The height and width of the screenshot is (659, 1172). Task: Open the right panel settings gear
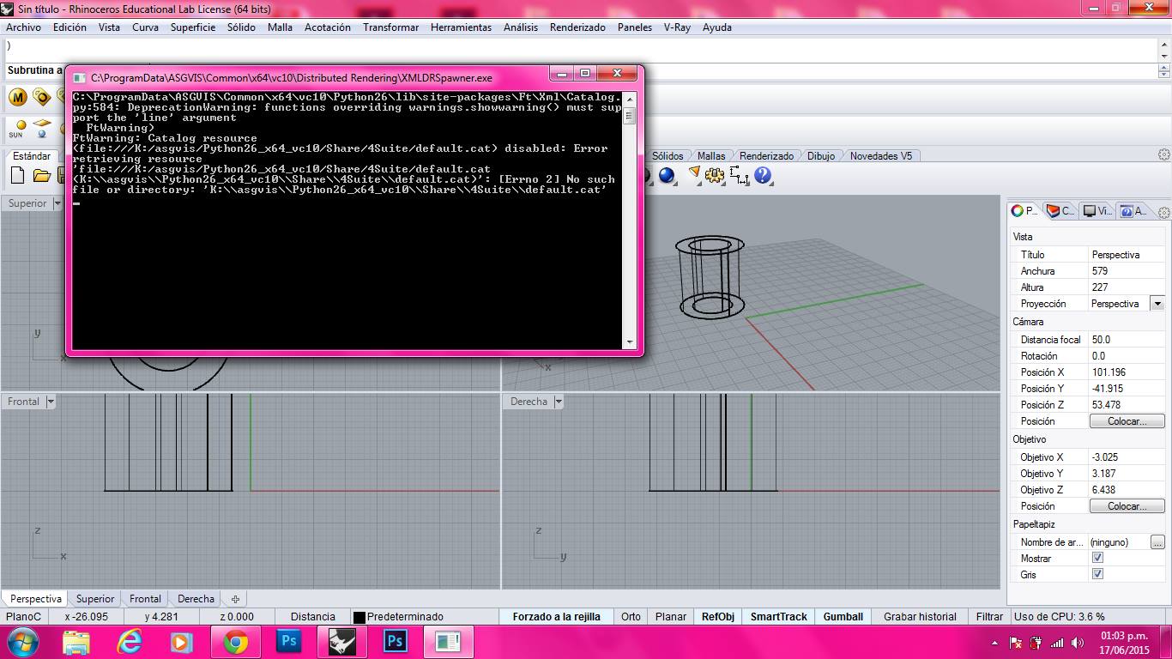pos(1164,213)
